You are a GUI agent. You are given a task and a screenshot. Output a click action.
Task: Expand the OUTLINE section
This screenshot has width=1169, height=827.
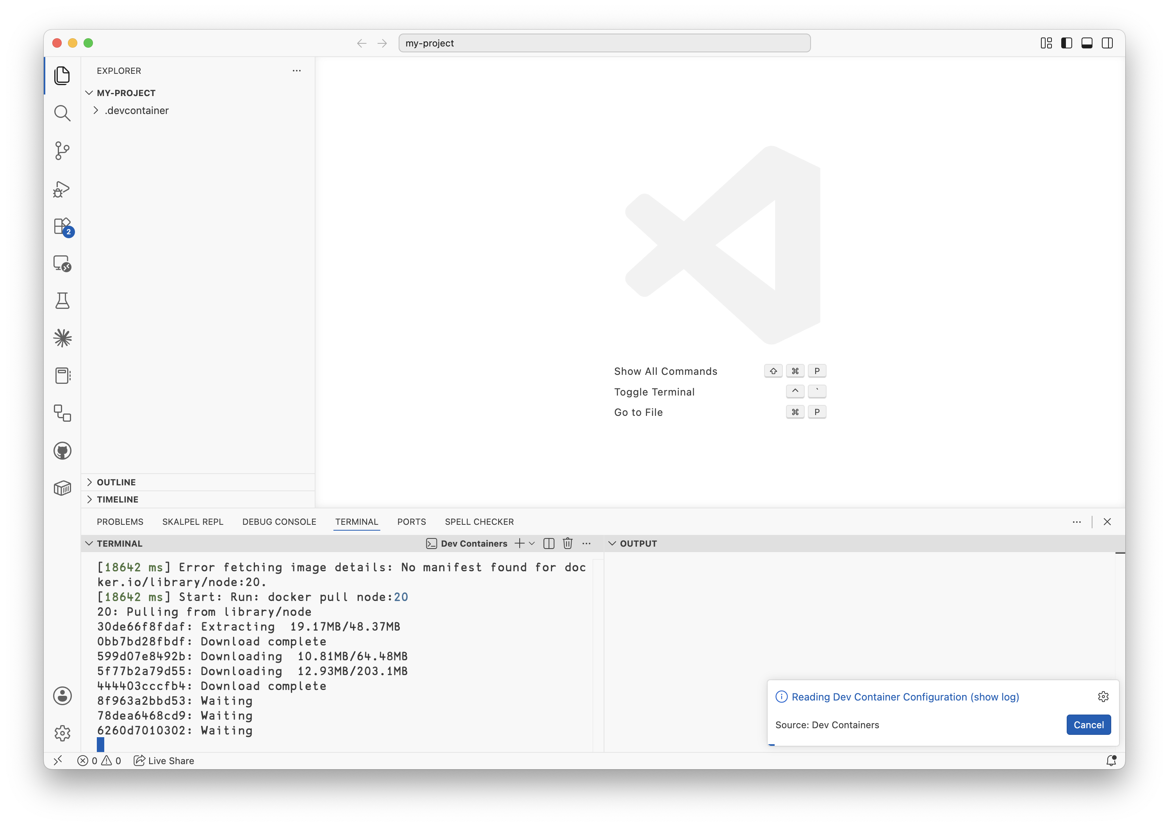(198, 482)
